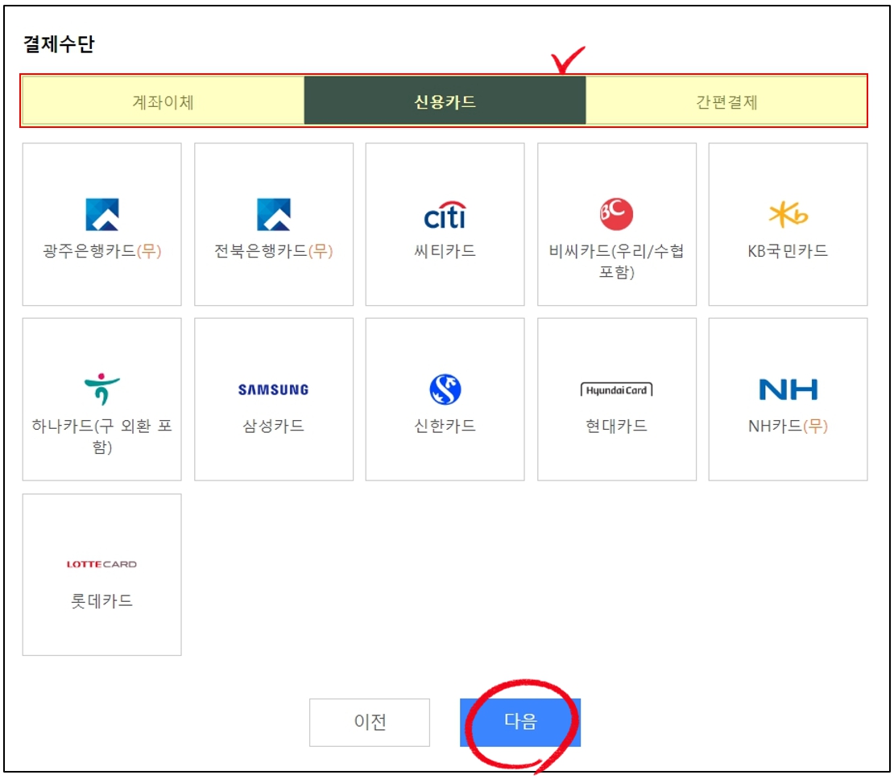The height and width of the screenshot is (779, 894).
Task: Click 하나카드(구 외환 포함) label
Action: tap(102, 436)
